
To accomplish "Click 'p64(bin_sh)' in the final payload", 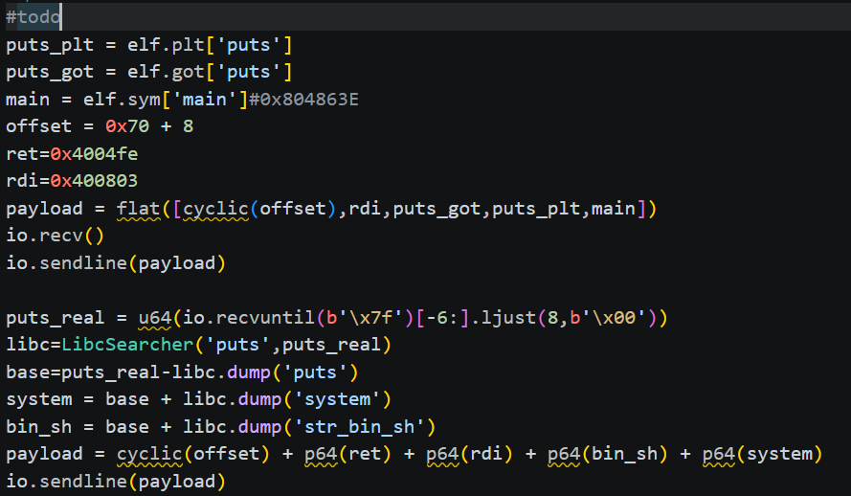I will coord(607,454).
